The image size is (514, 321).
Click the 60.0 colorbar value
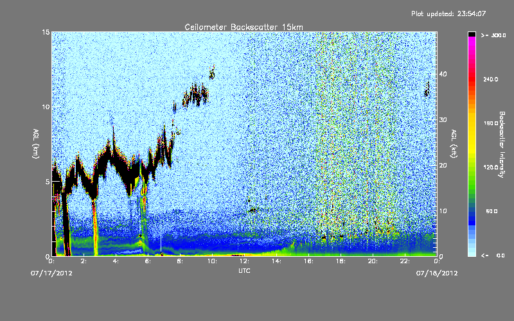492,212
